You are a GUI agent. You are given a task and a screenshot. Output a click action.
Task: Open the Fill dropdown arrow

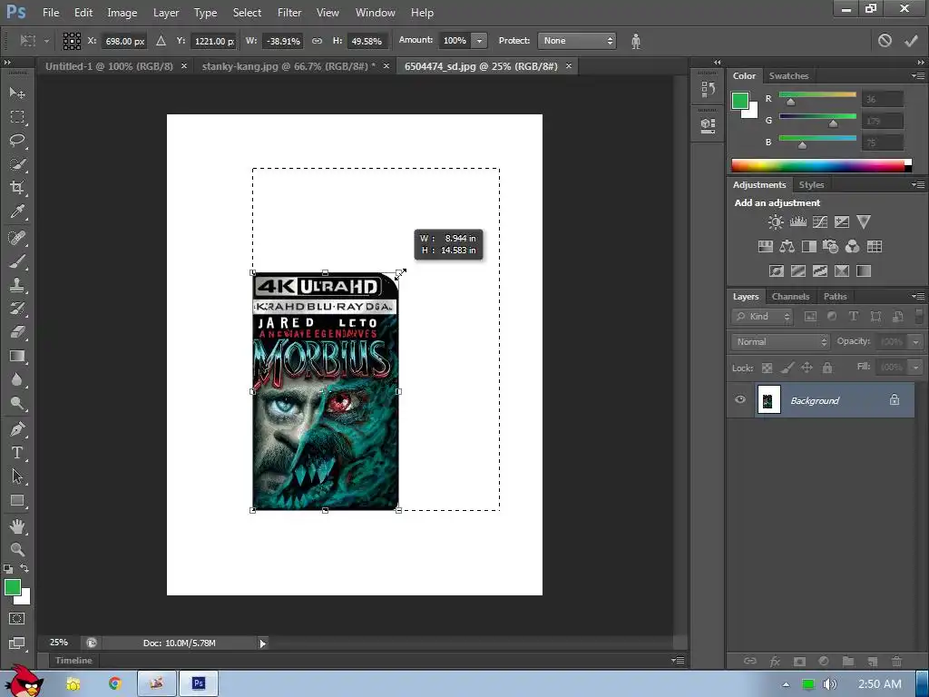(x=916, y=368)
